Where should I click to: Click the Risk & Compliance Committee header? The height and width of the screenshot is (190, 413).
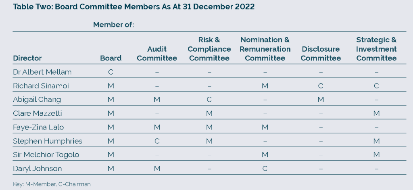click(209, 49)
